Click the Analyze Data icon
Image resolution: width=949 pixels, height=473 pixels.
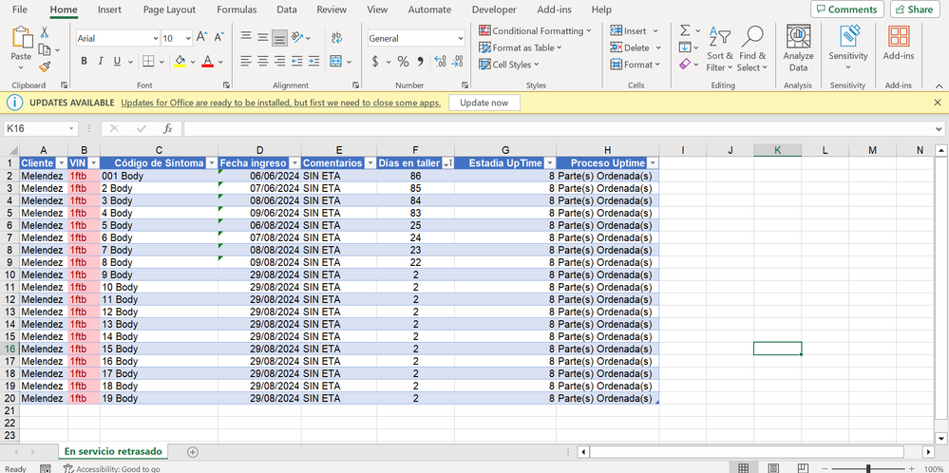pyautogui.click(x=798, y=48)
